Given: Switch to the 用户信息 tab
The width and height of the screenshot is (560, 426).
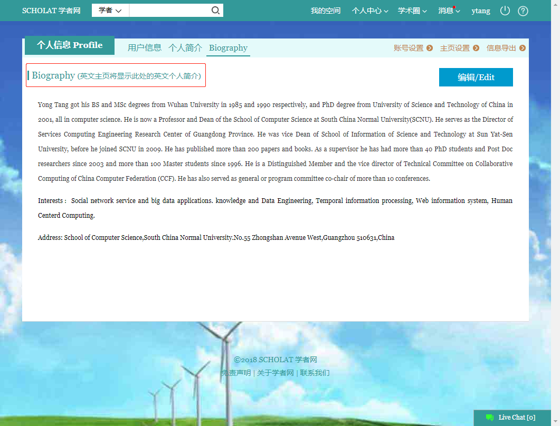Looking at the screenshot, I should (x=145, y=48).
